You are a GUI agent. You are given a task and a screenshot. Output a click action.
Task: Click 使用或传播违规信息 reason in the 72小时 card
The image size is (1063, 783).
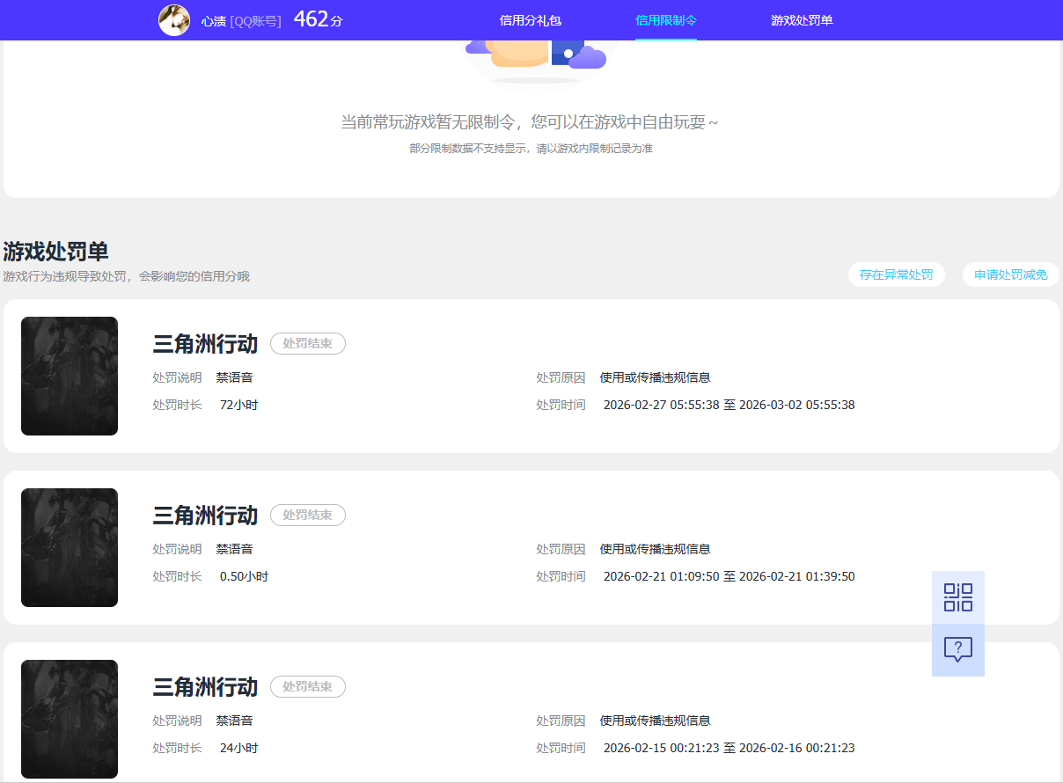[656, 377]
